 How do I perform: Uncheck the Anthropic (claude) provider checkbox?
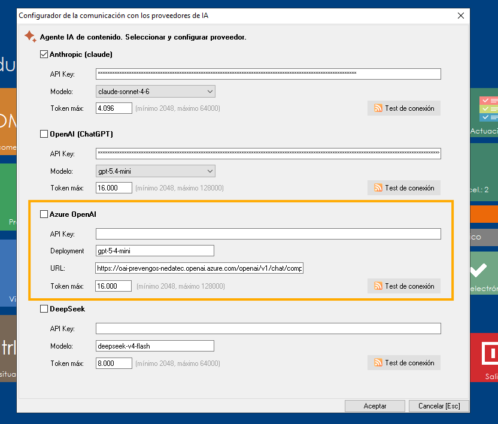(44, 54)
